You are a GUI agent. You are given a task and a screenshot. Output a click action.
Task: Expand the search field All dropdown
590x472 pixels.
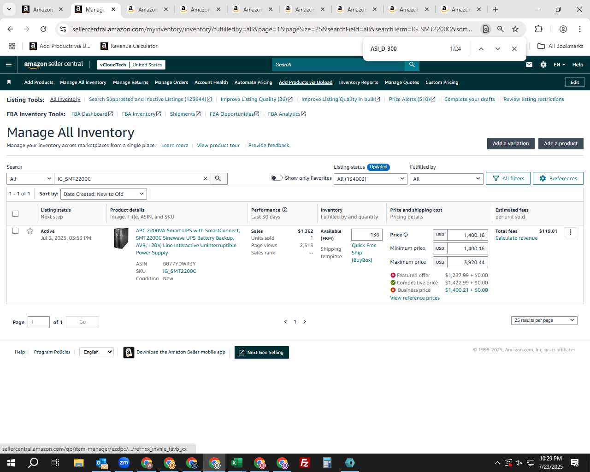tap(30, 179)
